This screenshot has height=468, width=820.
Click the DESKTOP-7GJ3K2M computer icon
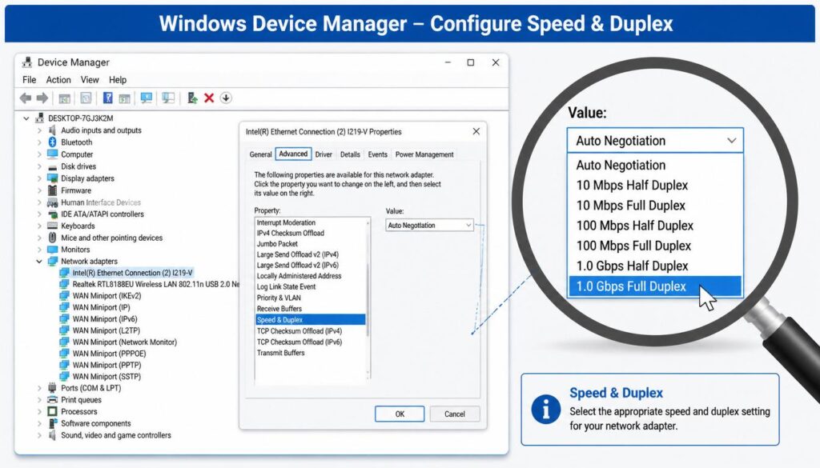40,118
